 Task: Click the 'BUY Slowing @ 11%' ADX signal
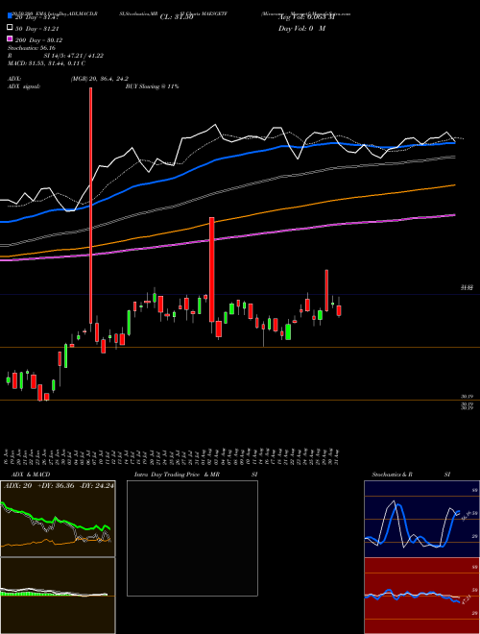[x=152, y=86]
